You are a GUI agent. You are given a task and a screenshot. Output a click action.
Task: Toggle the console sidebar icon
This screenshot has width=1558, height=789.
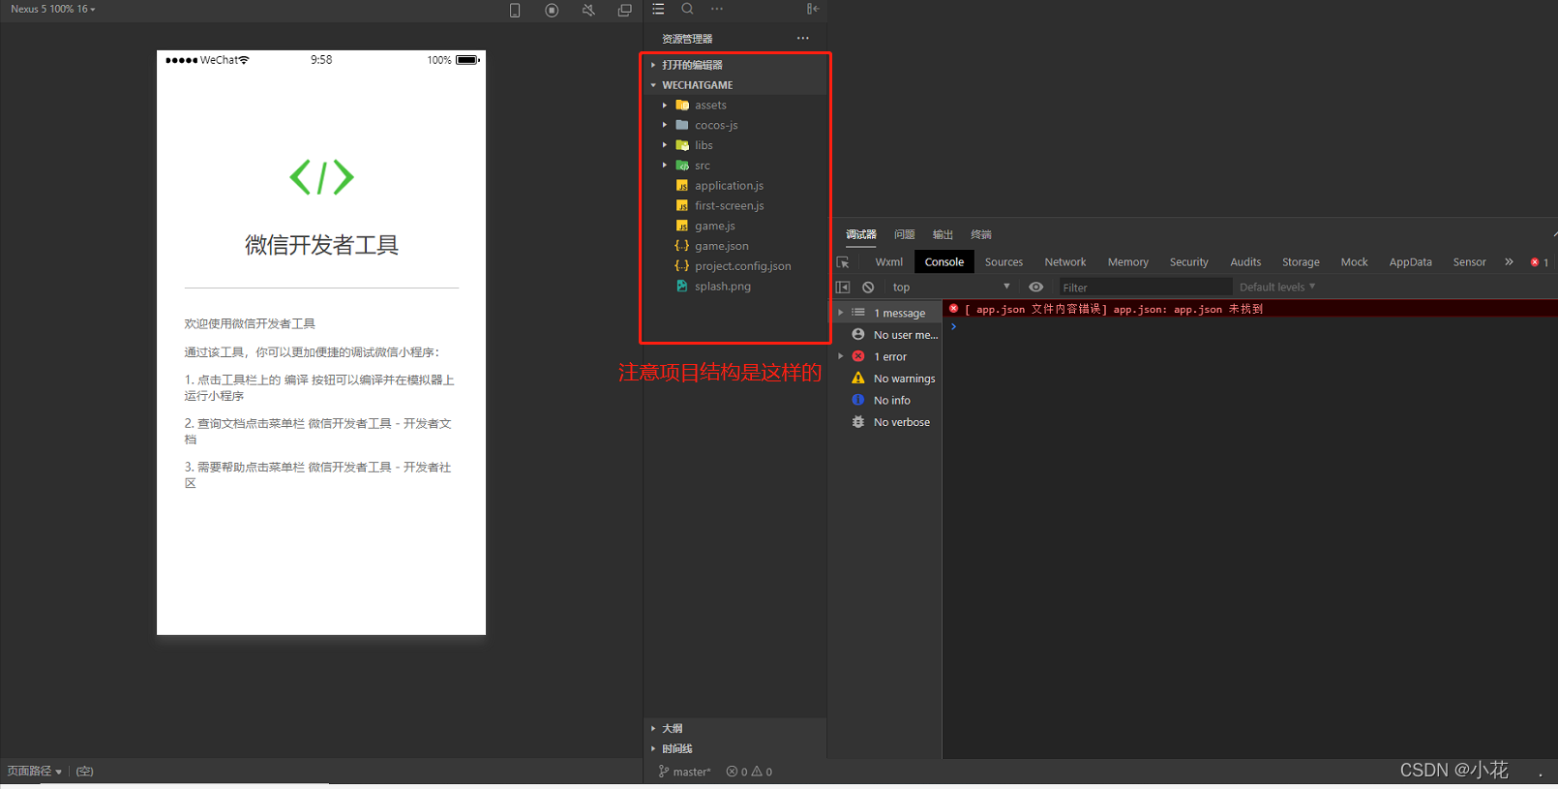click(x=843, y=288)
